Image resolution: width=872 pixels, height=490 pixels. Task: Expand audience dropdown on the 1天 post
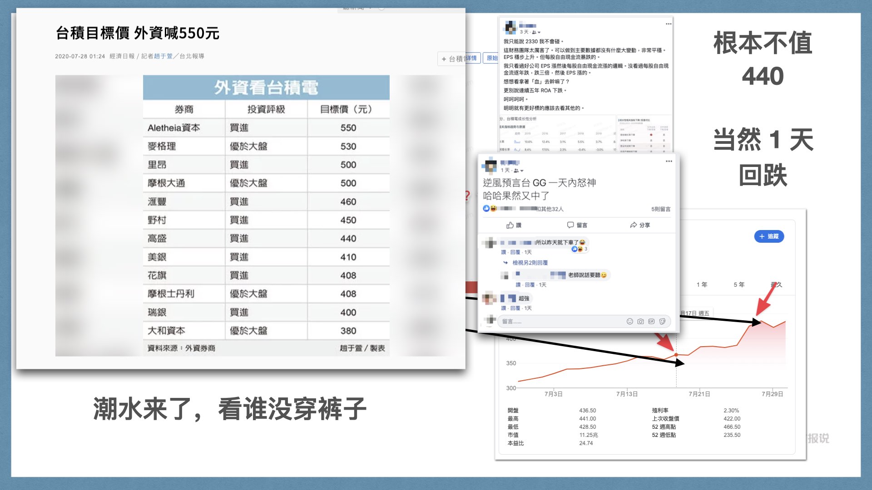522,171
